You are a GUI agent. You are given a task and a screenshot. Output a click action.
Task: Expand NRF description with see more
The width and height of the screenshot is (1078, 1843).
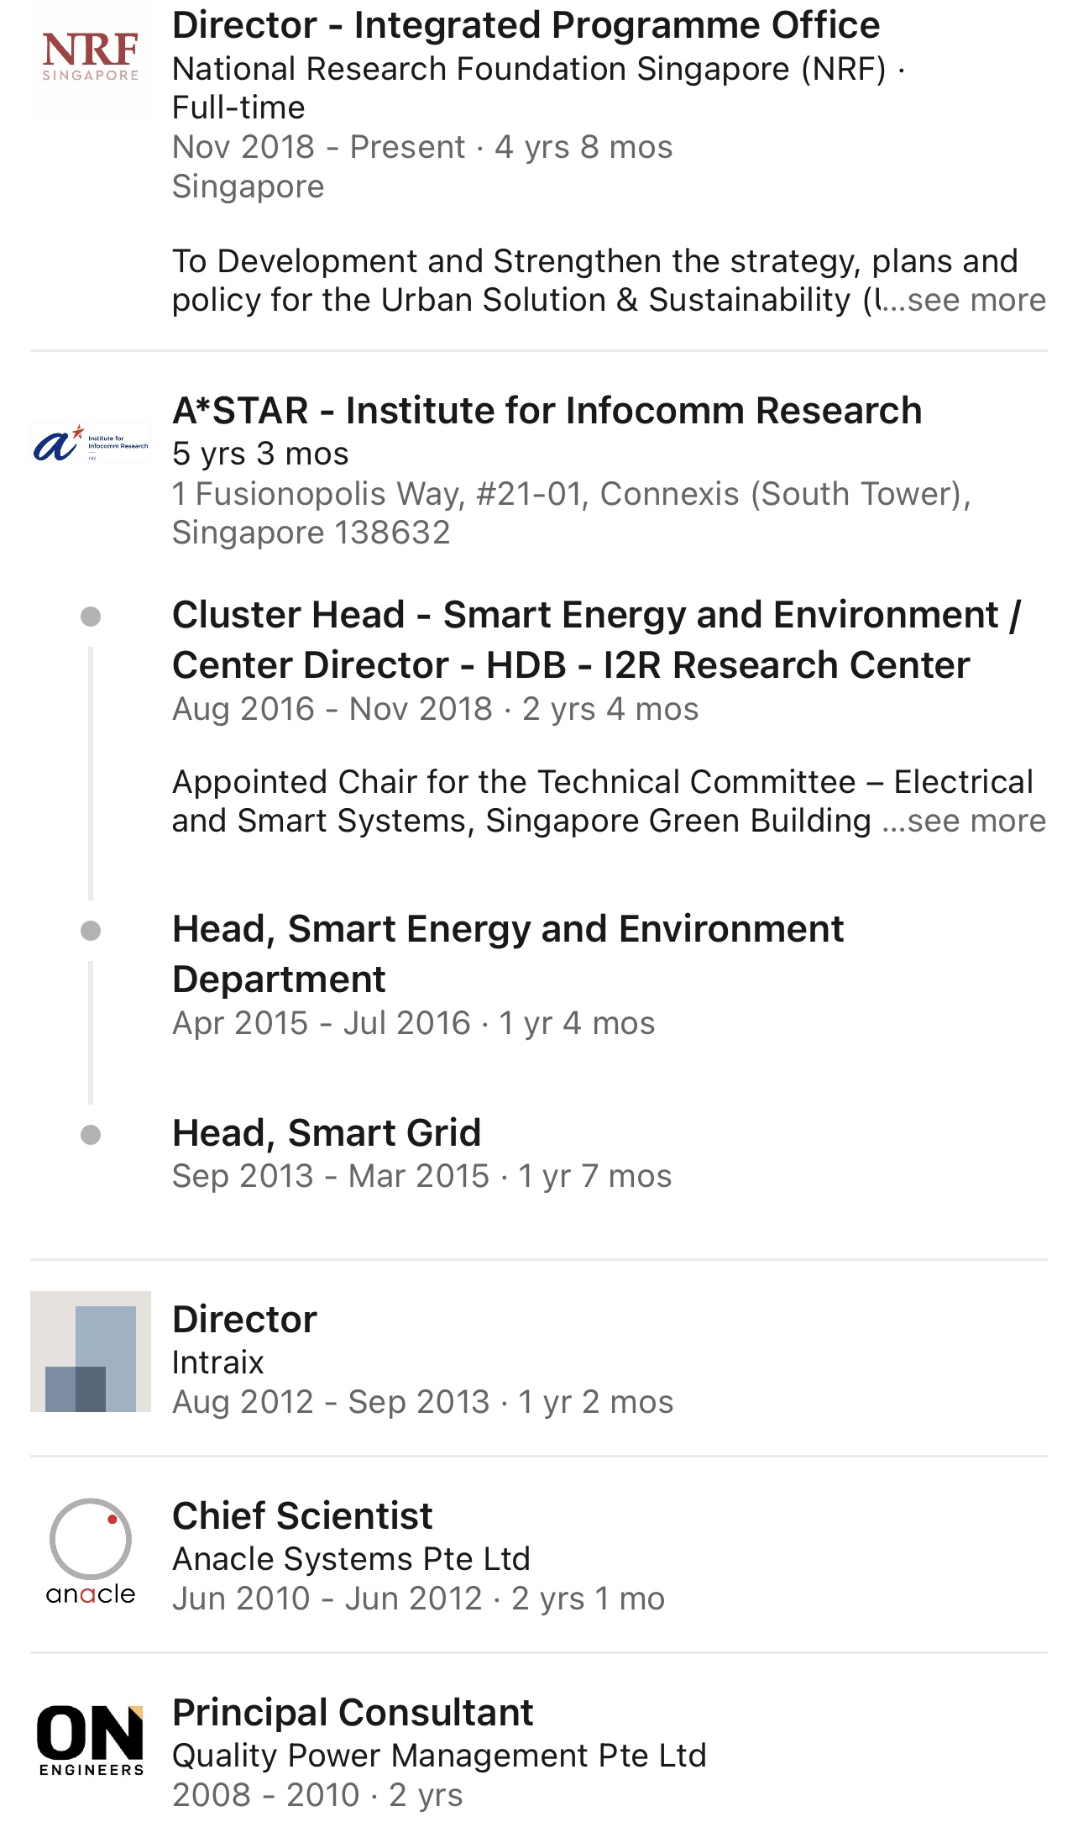(976, 301)
